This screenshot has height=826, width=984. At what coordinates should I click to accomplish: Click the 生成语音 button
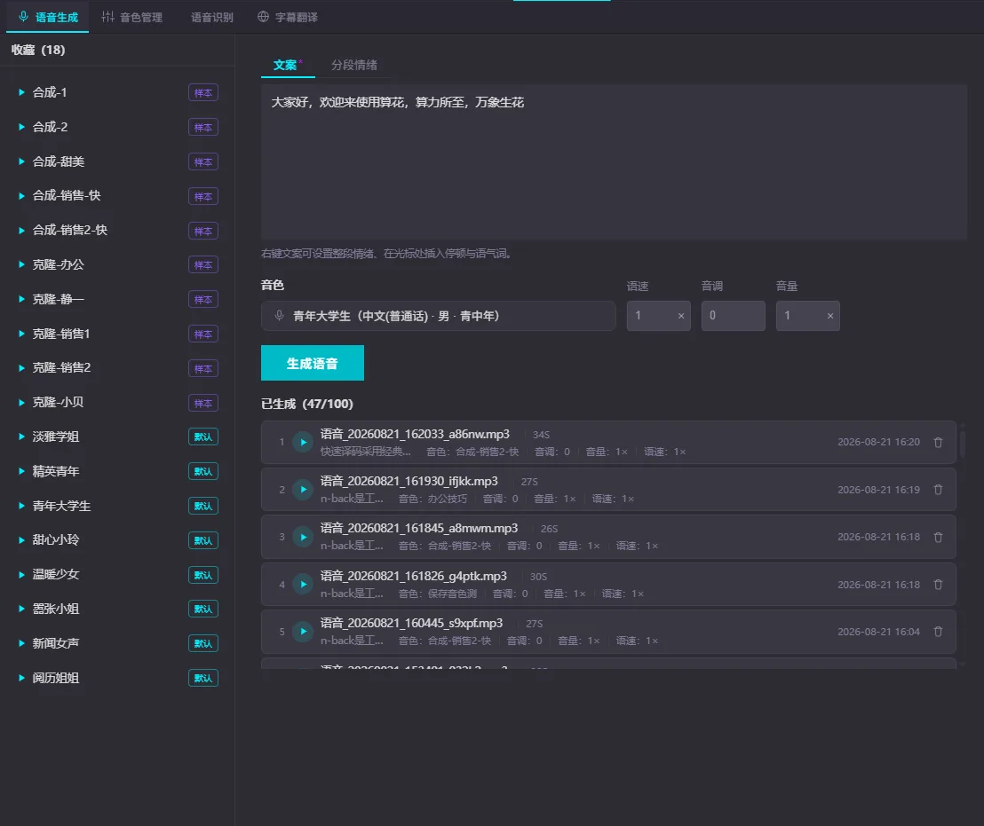pos(313,363)
